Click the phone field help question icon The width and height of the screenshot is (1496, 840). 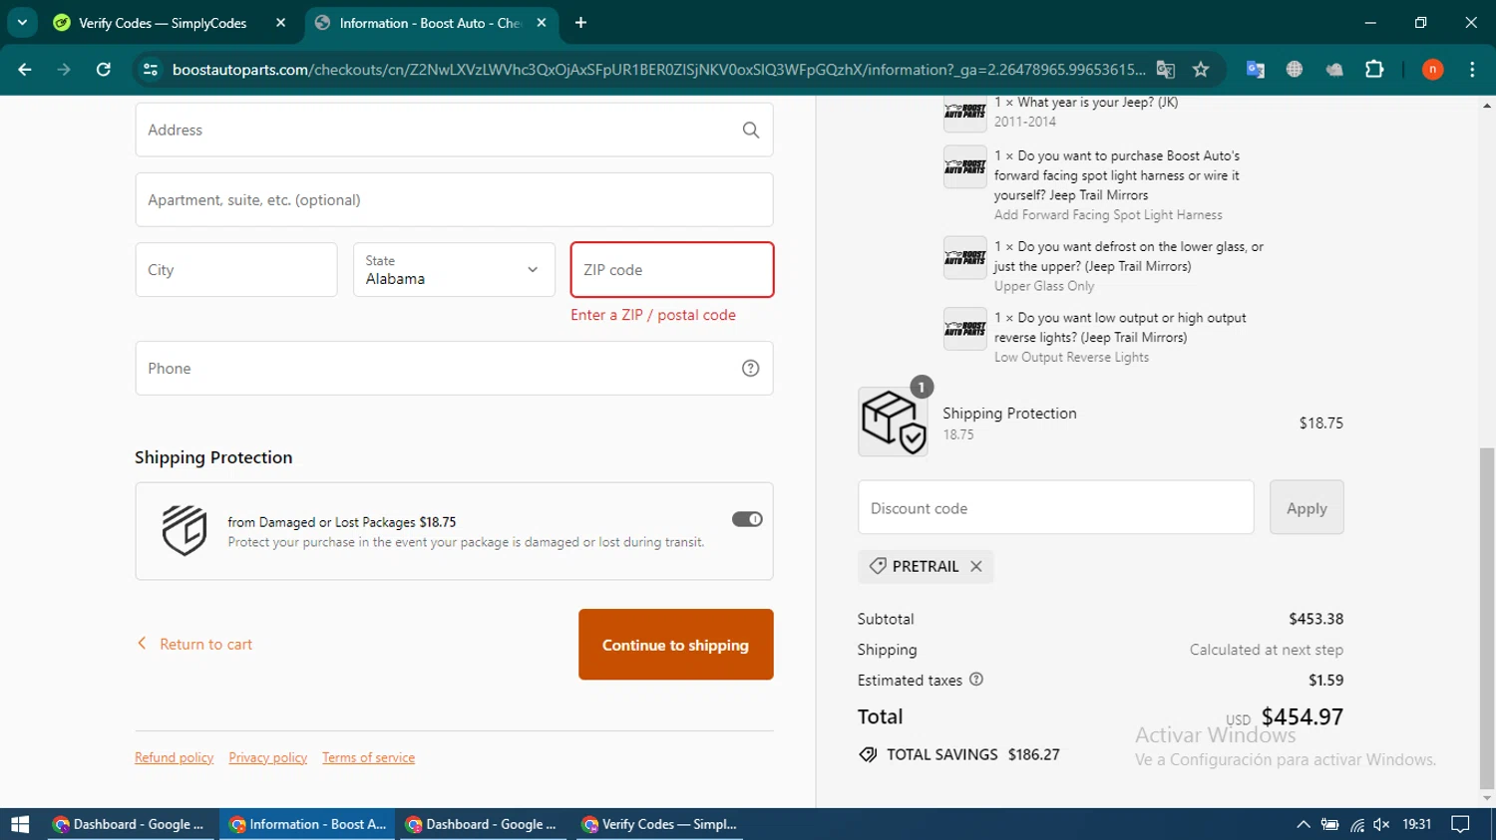coord(751,369)
